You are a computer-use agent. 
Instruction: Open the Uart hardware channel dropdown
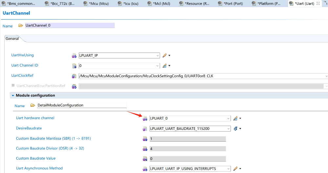click(228, 118)
